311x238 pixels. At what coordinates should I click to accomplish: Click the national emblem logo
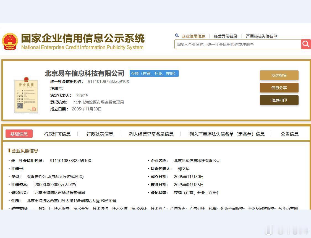pyautogui.click(x=10, y=42)
